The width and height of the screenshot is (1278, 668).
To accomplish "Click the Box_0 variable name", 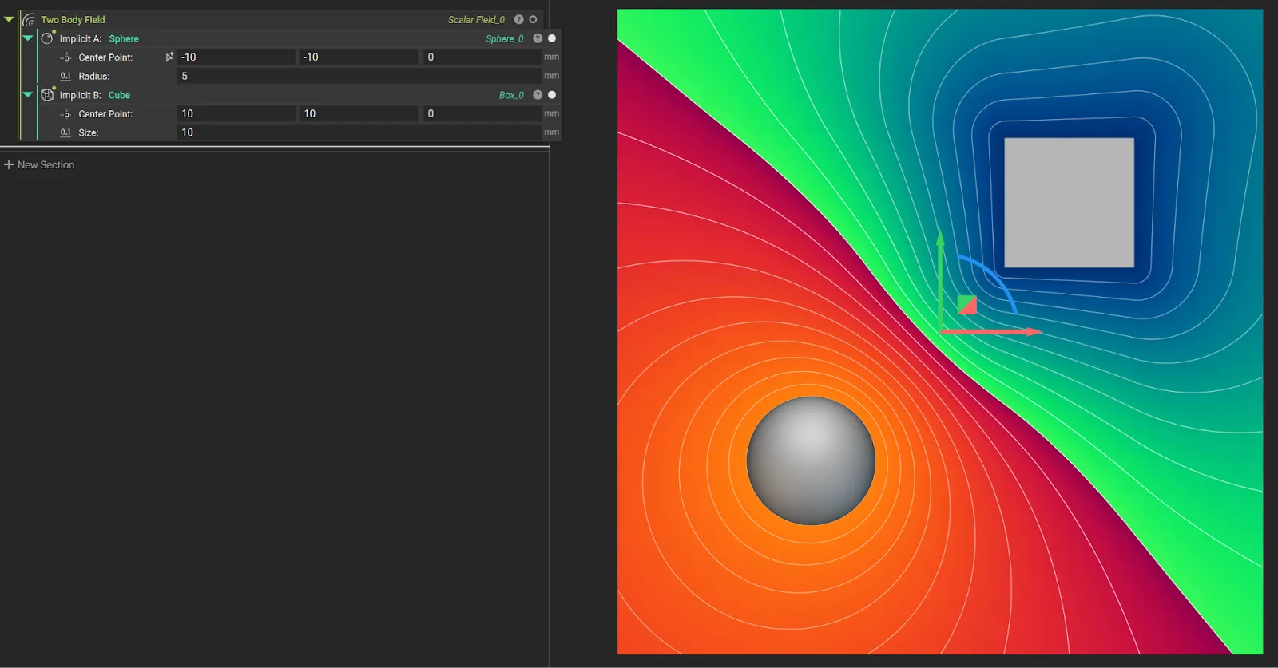I will click(x=511, y=95).
